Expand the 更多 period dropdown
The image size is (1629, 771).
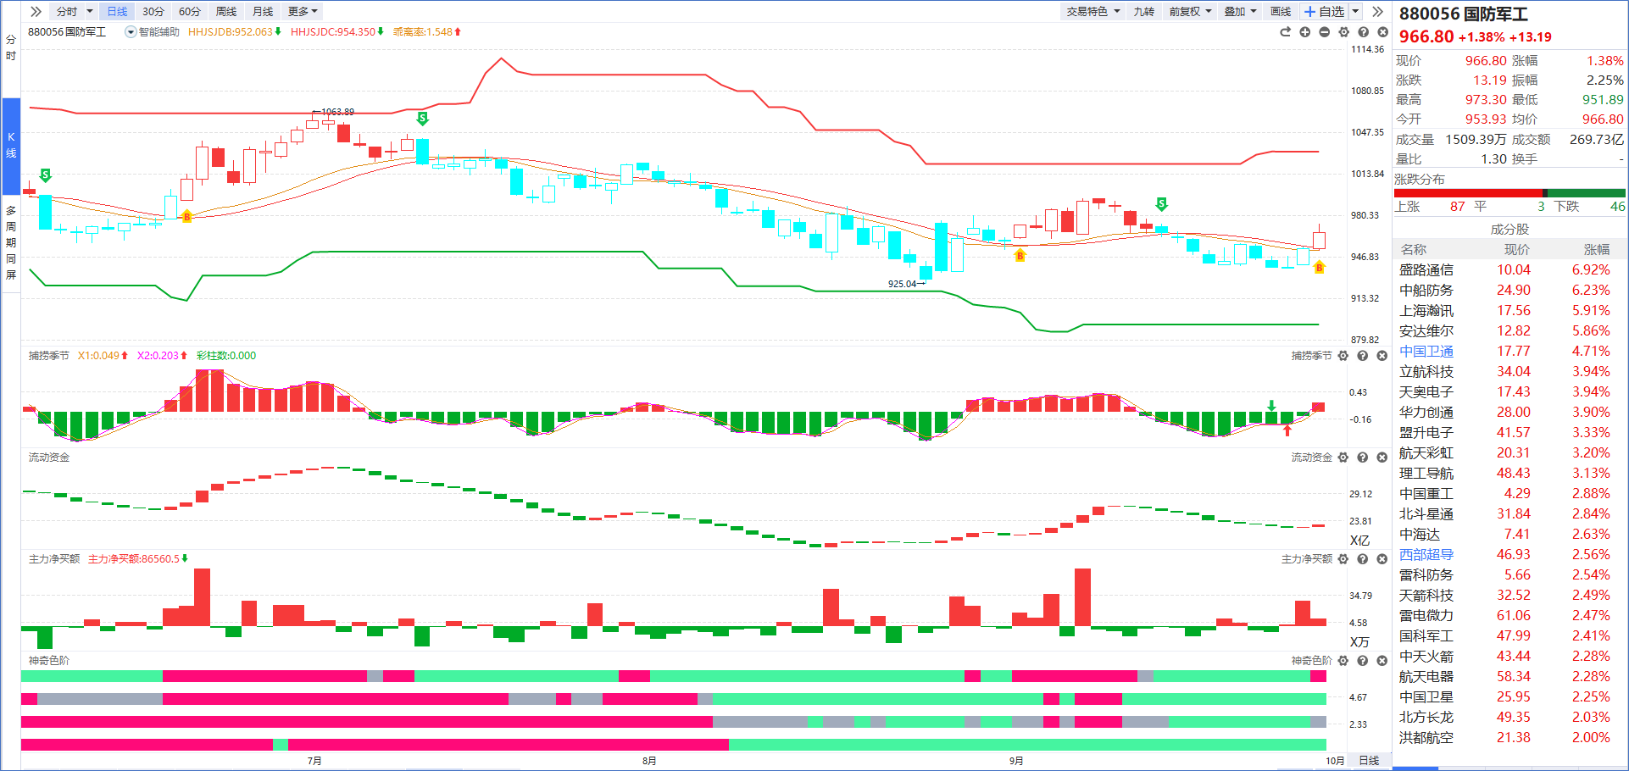[x=303, y=11]
